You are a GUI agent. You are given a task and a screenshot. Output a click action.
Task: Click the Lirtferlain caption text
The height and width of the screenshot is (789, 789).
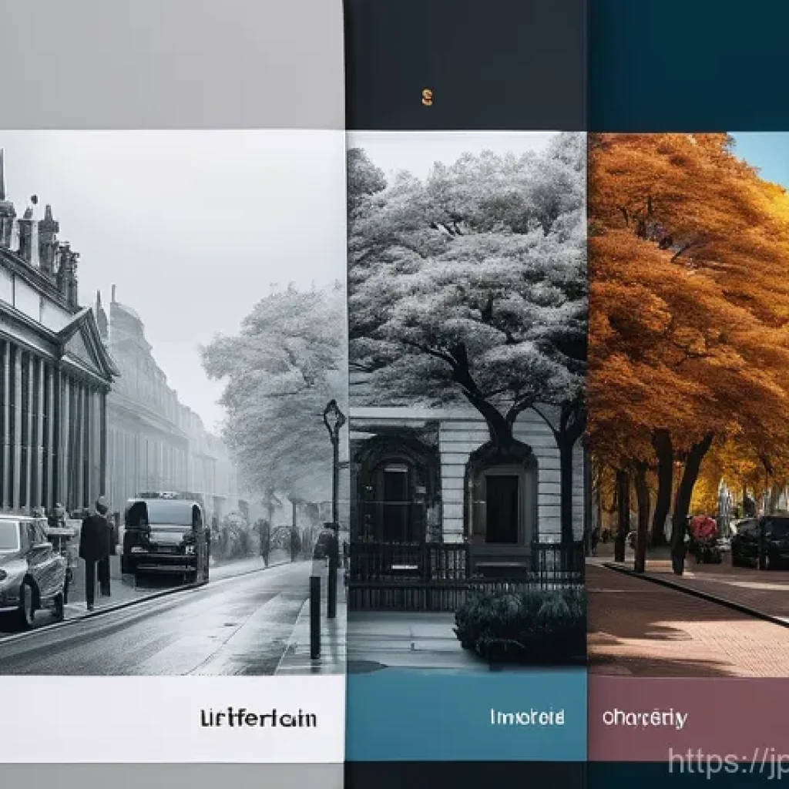pyautogui.click(x=259, y=718)
